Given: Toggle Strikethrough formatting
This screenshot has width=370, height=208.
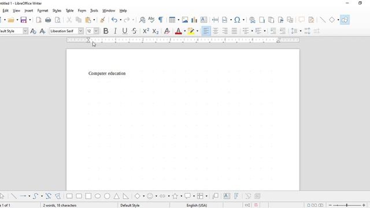Looking at the screenshot, I should click(134, 31).
